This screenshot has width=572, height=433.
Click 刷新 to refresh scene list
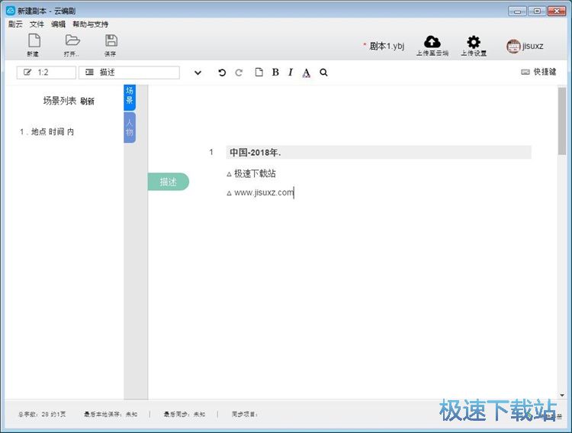pyautogui.click(x=87, y=102)
